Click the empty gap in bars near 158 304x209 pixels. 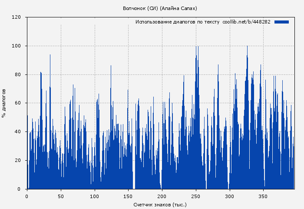134,183
